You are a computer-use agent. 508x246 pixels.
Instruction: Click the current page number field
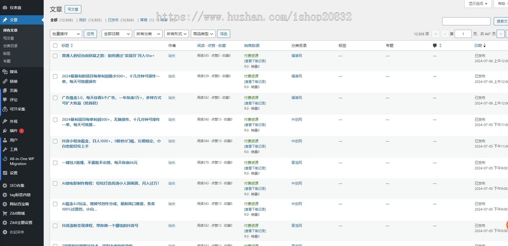coord(463,34)
